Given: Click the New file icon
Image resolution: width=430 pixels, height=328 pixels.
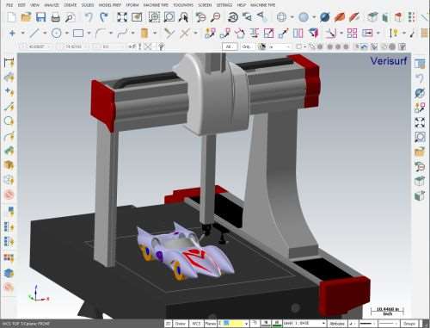Looking at the screenshot, I should point(11,17).
